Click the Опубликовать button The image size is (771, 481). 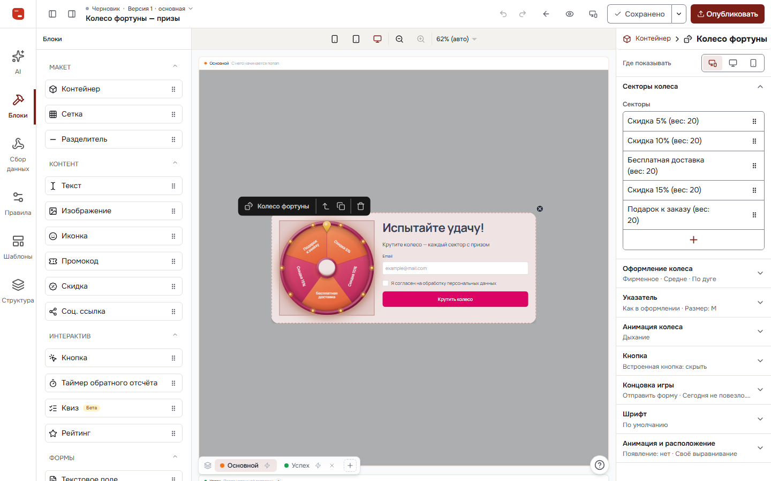728,14
